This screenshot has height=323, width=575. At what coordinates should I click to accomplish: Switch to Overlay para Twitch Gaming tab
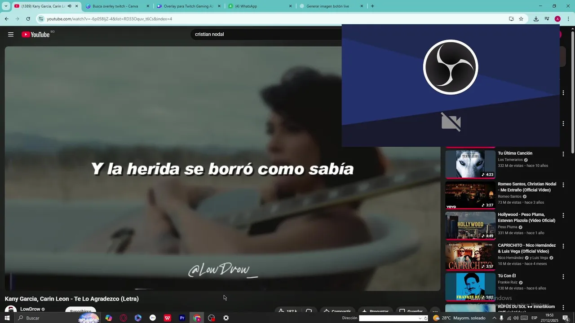point(189,6)
